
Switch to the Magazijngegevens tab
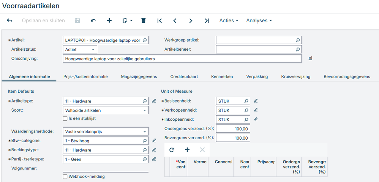(139, 76)
